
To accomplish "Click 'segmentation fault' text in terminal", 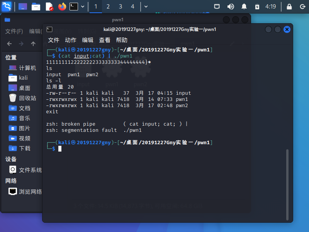I will tap(89, 130).
